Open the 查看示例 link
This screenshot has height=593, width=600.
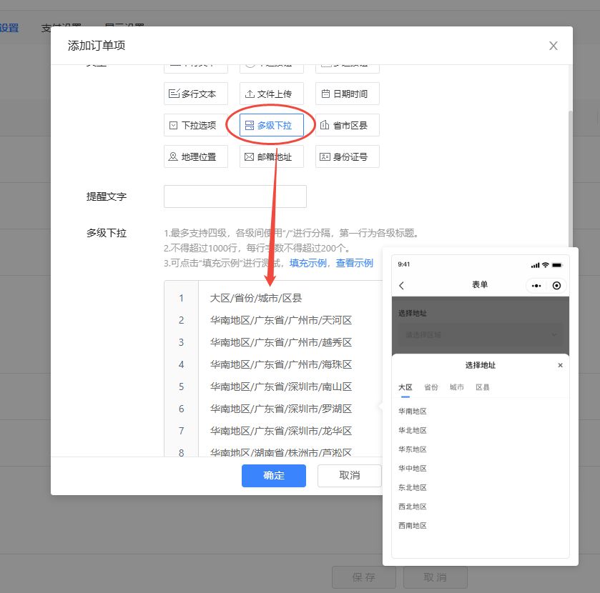[354, 263]
